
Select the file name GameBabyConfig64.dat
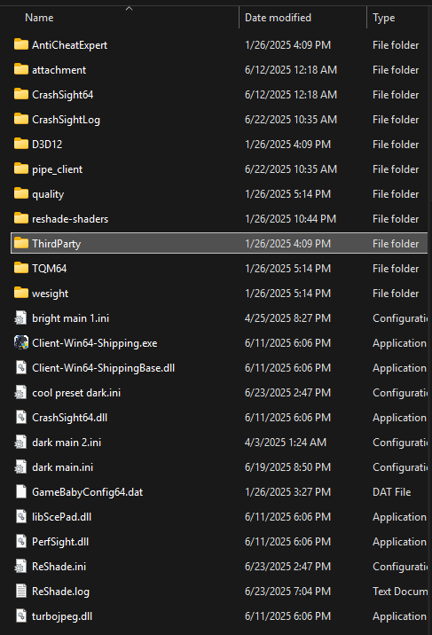point(88,492)
